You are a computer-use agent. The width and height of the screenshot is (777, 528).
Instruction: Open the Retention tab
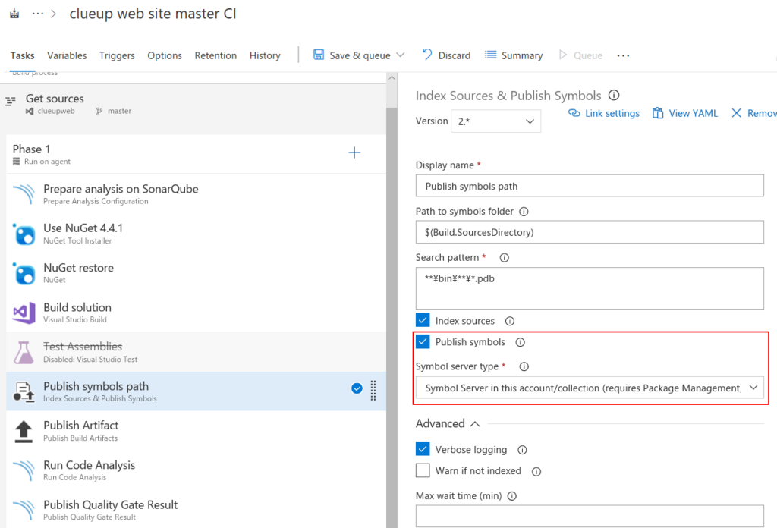tap(215, 55)
